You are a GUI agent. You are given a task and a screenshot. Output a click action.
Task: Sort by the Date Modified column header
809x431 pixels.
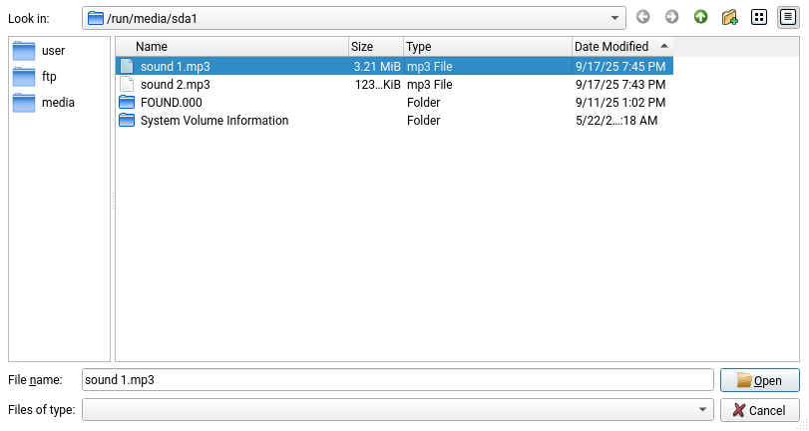pyautogui.click(x=622, y=47)
